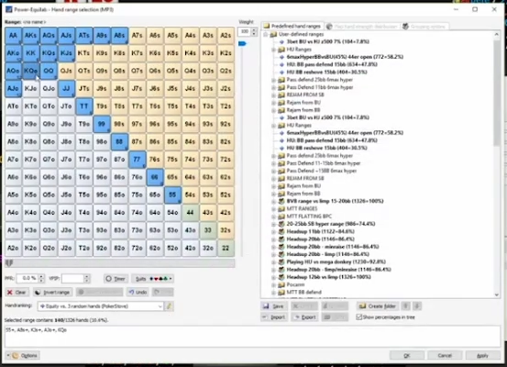Screen dimensions: 507x367
Task: Click the Clear button with red X
Action: click(17, 293)
